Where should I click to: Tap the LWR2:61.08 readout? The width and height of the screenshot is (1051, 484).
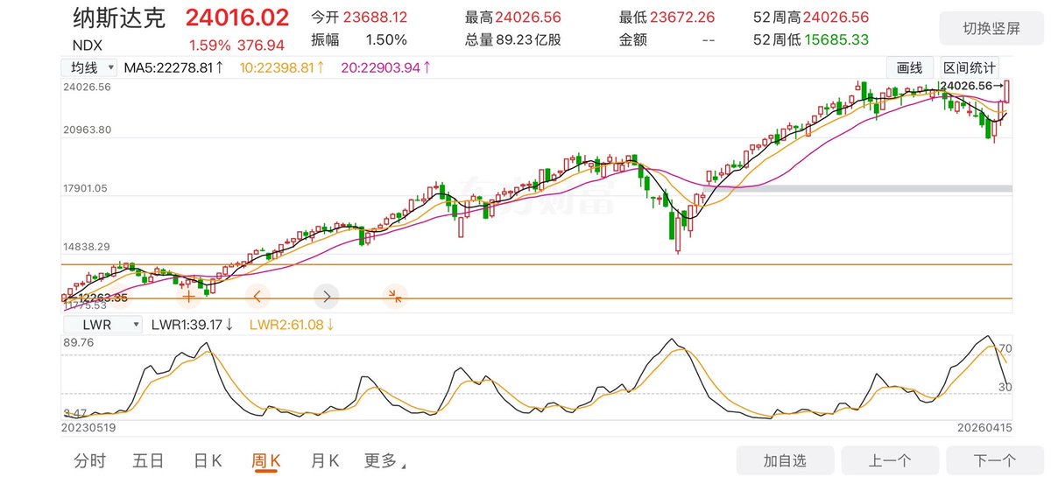point(293,325)
